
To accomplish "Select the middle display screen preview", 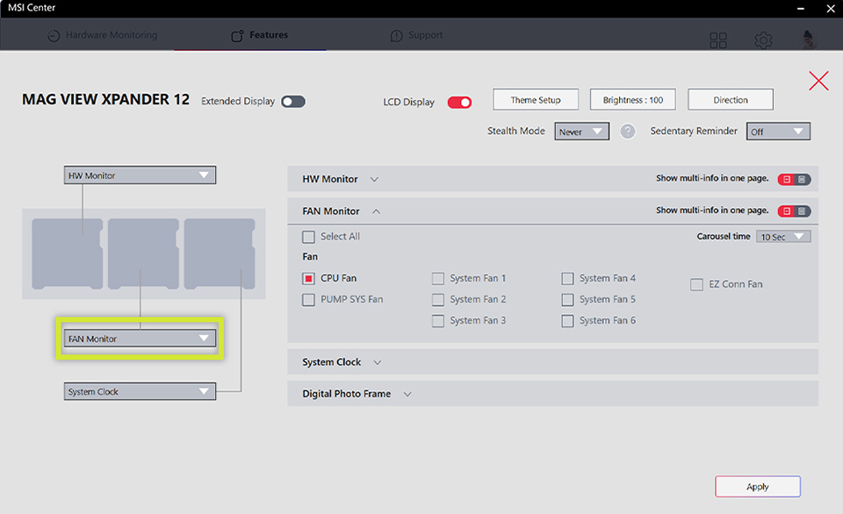I will (143, 253).
